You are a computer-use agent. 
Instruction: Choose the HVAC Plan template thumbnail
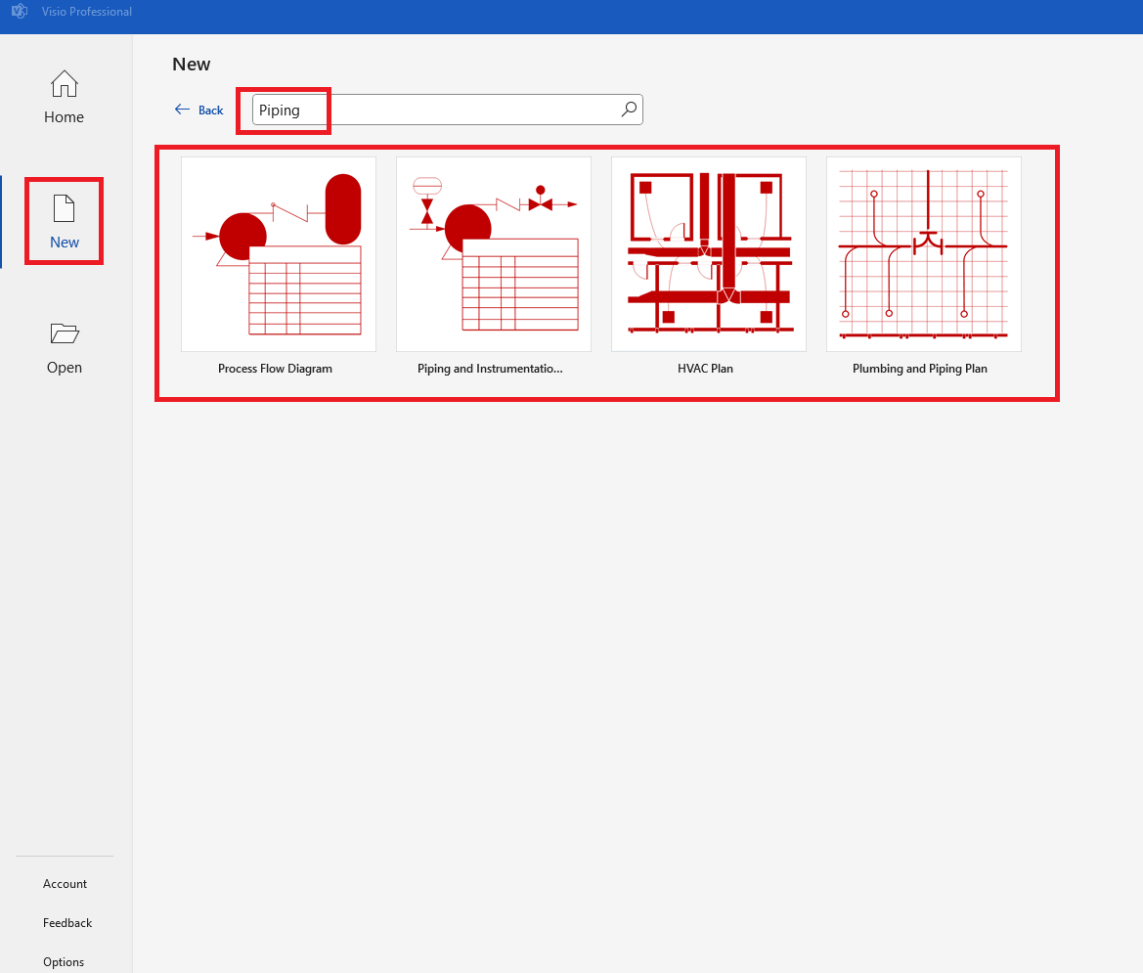pyautogui.click(x=709, y=253)
